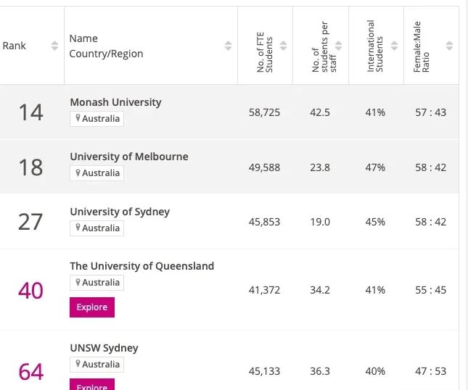This screenshot has width=468, height=390.
Task: Sort table by Rank column arrows
Action: pos(54,46)
